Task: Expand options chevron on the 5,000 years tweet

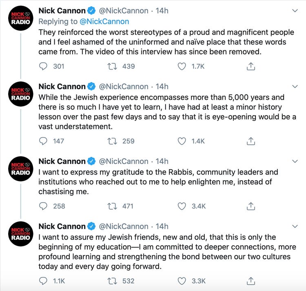Action: [x=295, y=86]
